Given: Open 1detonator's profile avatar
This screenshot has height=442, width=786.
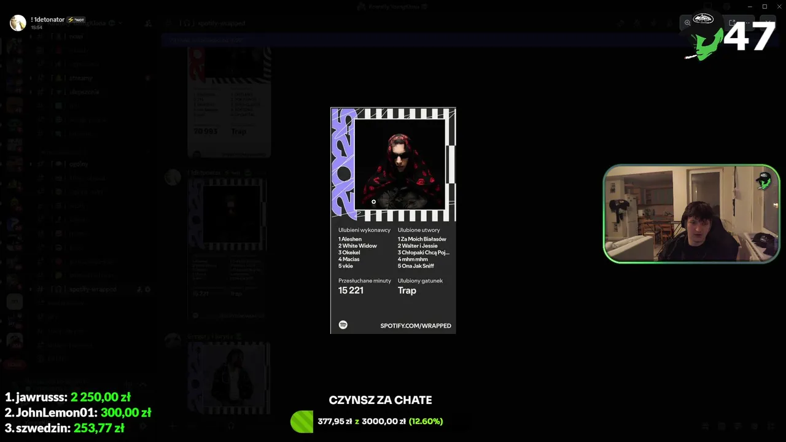Looking at the screenshot, I should tap(18, 23).
